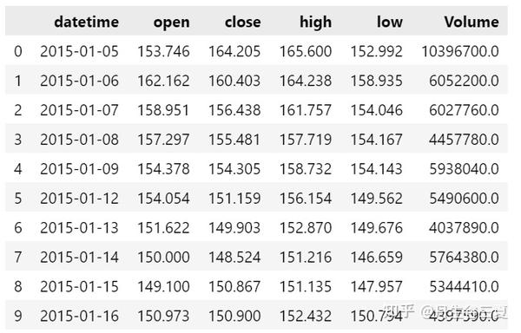
Task: Select the open value 162.162
Action: [163, 81]
